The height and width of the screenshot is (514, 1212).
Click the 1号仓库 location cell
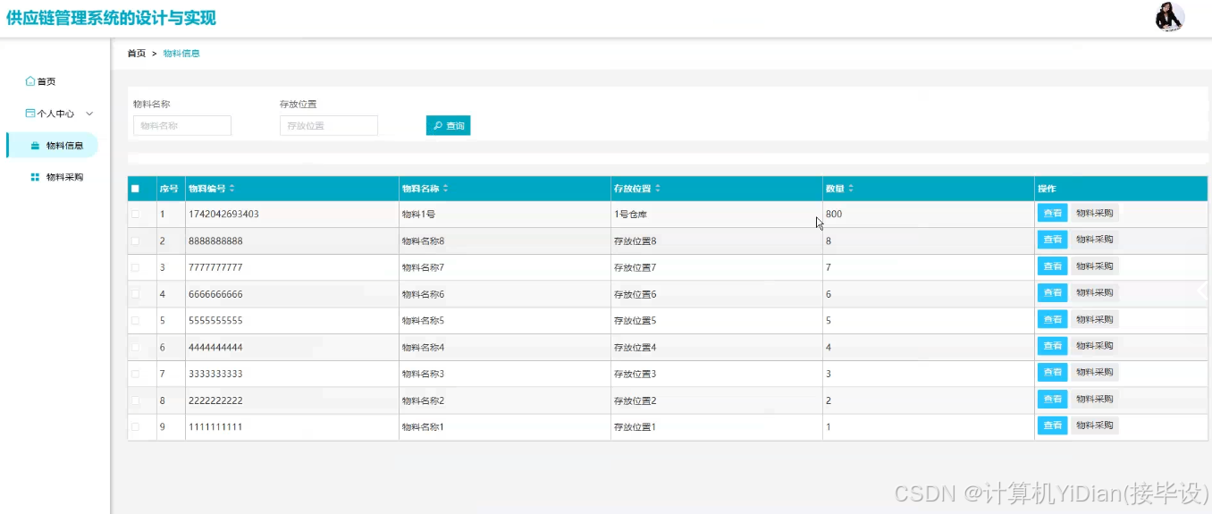click(x=632, y=215)
